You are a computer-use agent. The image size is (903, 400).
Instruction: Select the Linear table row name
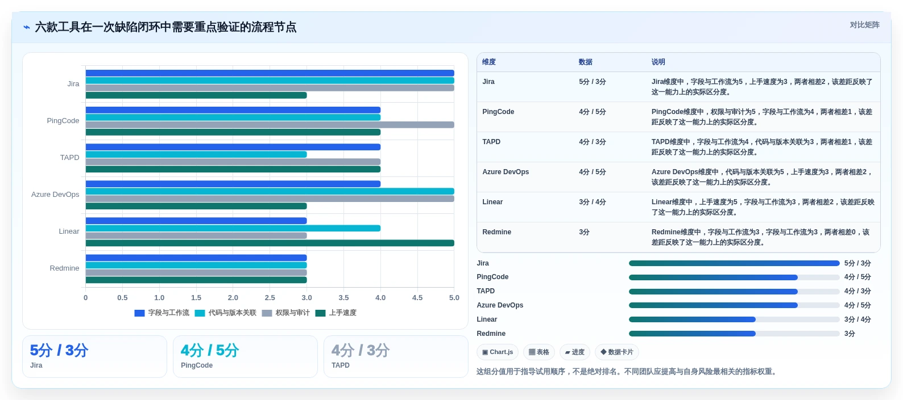click(492, 202)
